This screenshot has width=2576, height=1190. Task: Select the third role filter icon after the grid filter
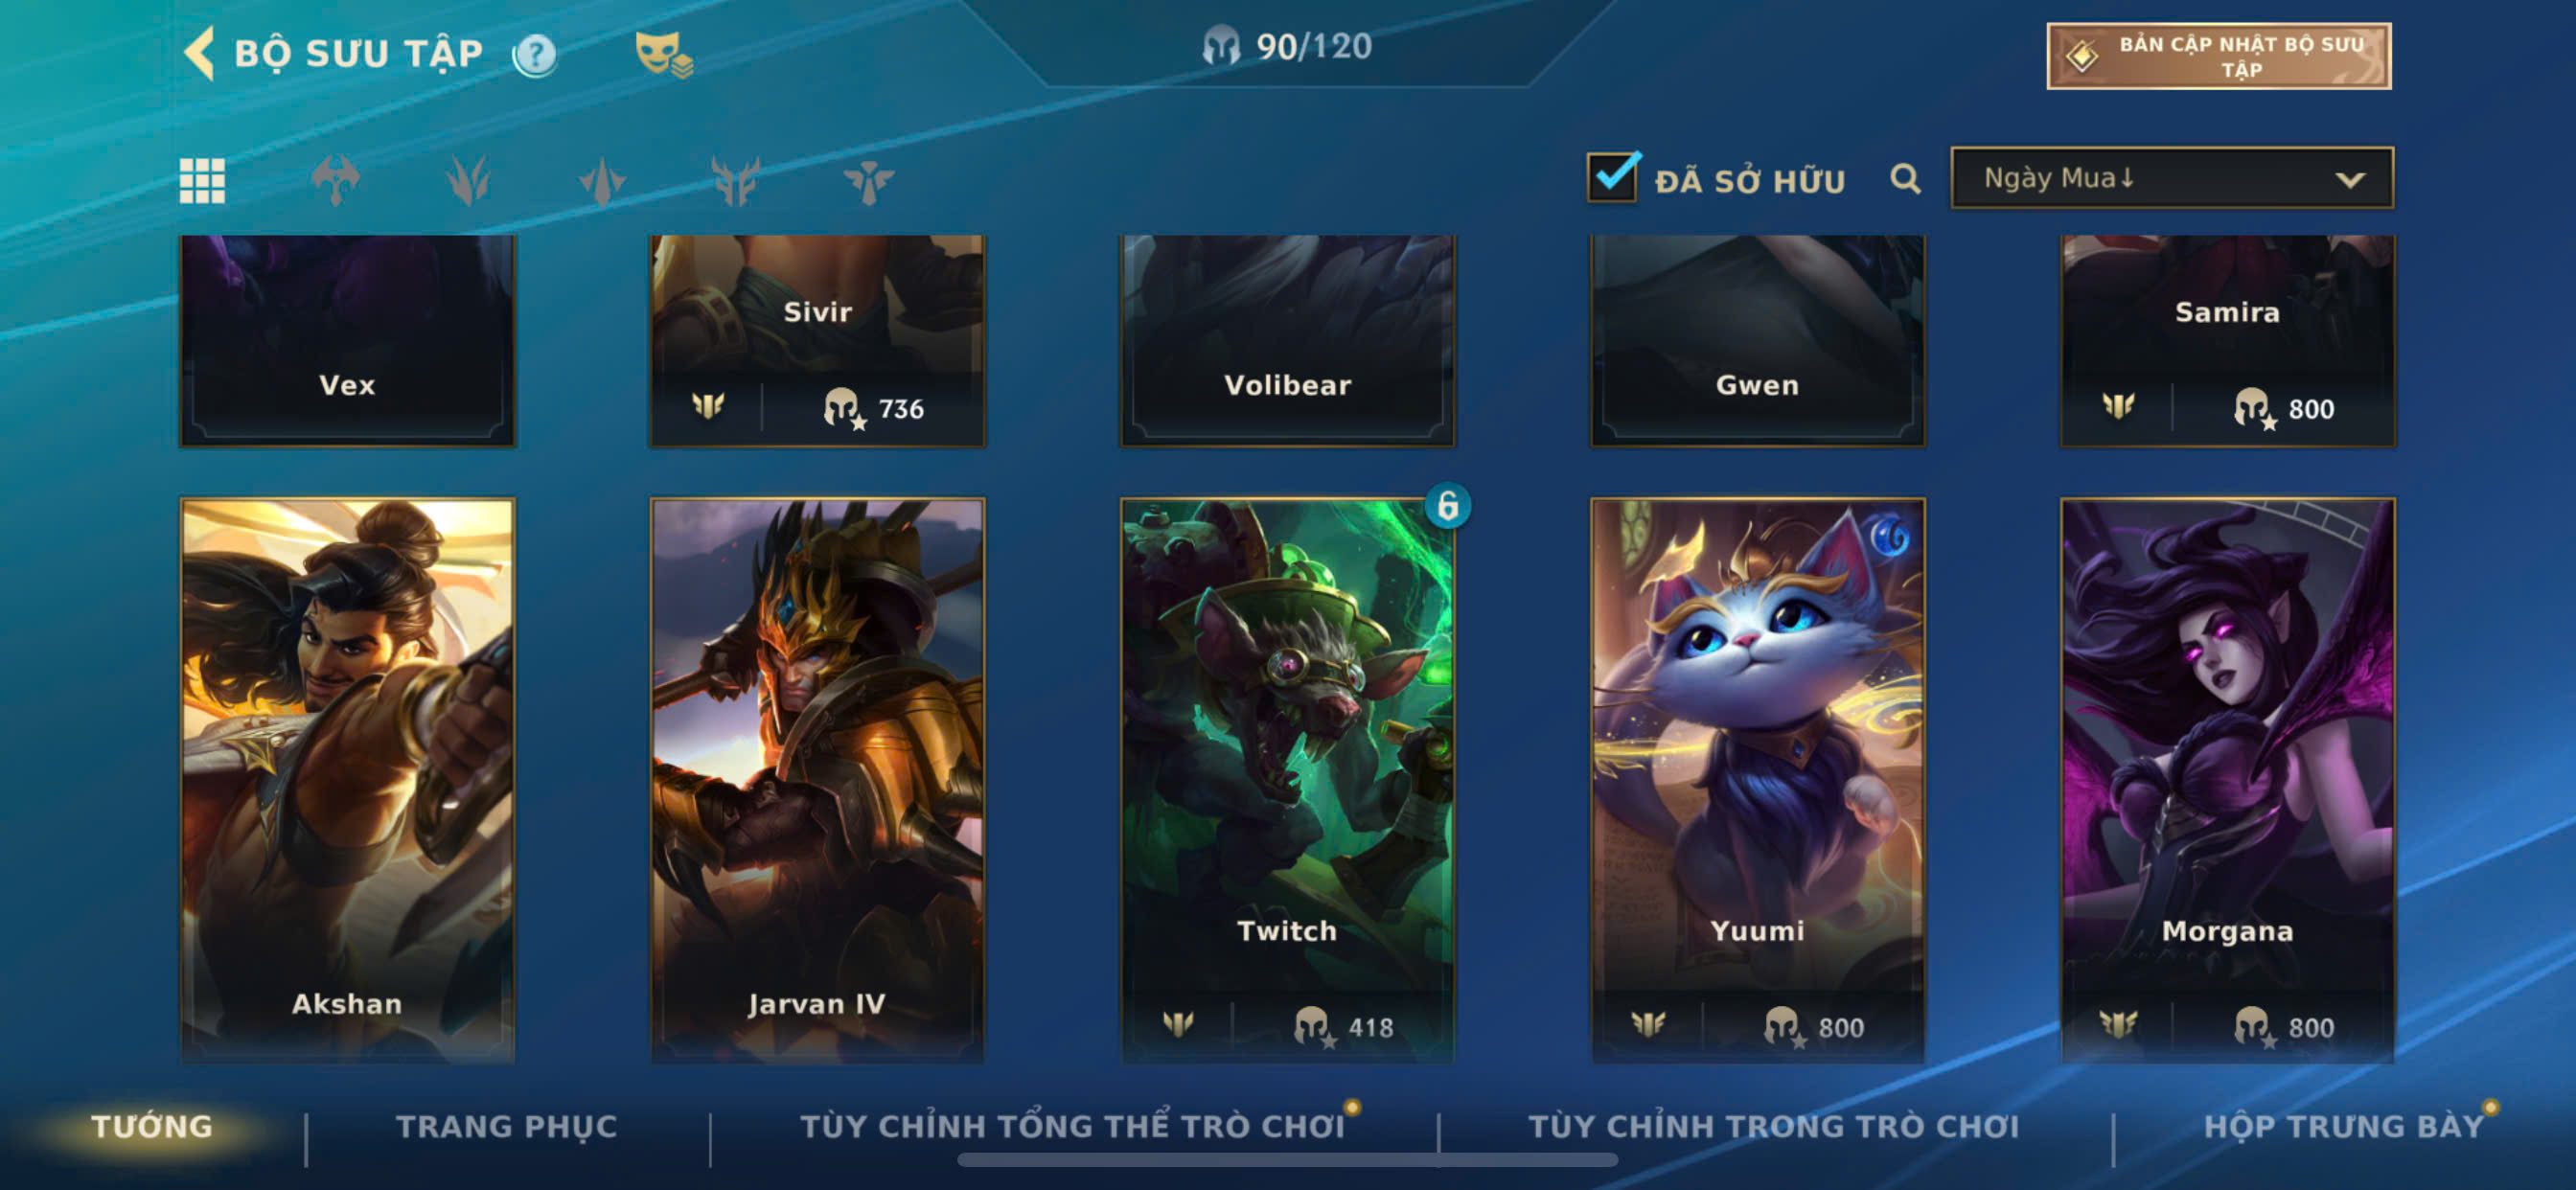tap(602, 181)
